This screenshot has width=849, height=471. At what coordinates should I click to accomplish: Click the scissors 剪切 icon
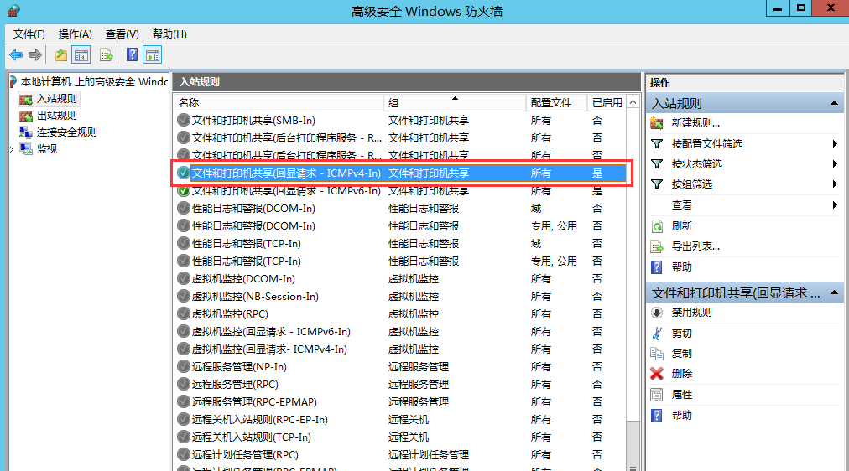point(657,333)
